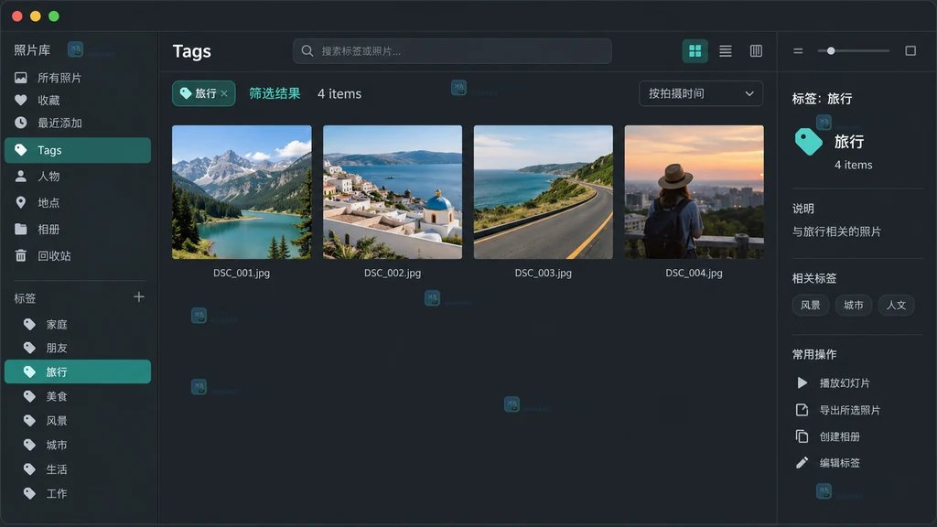
Task: Click the DSC_002.jpg file name
Action: [393, 273]
